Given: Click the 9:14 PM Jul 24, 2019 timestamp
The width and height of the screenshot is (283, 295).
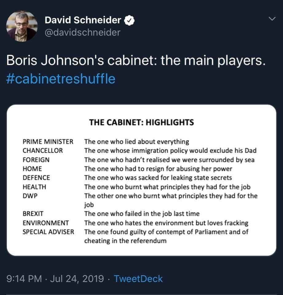Looking at the screenshot, I should (x=55, y=279).
